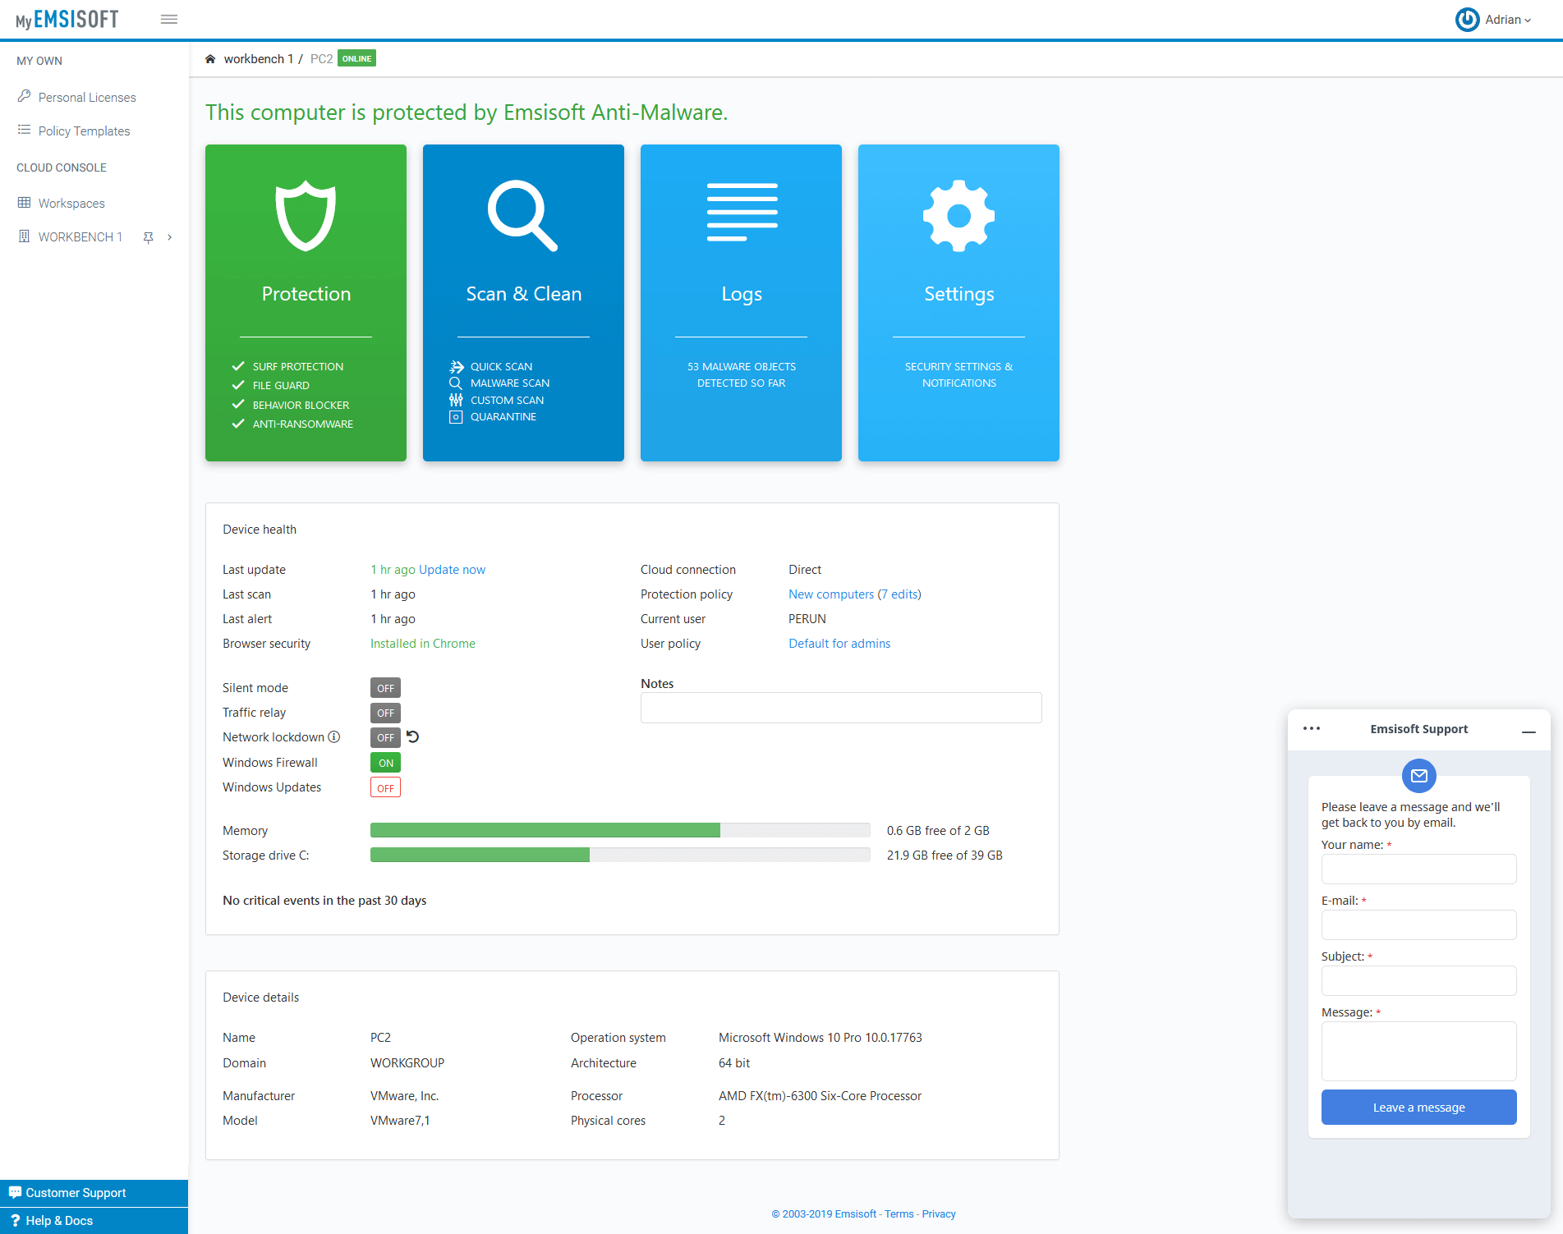
Task: Click the Protection shield icon
Action: click(x=306, y=215)
